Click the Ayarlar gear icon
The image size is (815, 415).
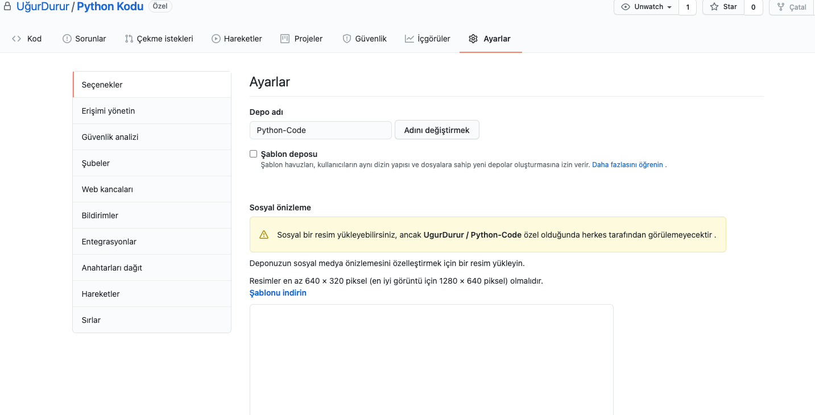click(473, 39)
